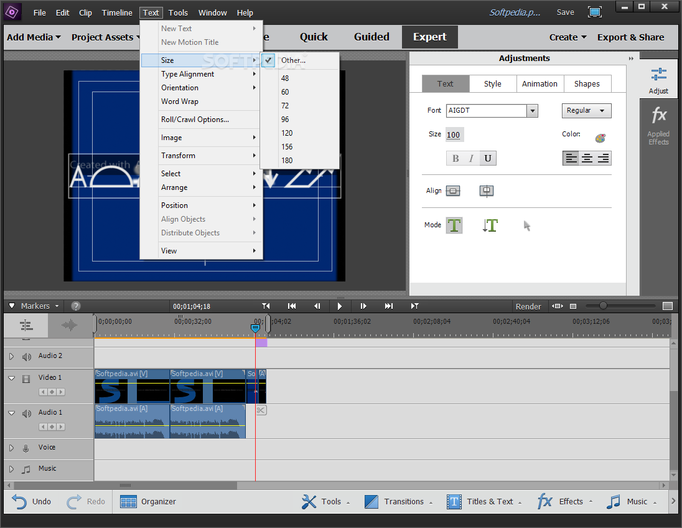Toggle Underline text formatting
The width and height of the screenshot is (682, 528).
click(x=488, y=158)
